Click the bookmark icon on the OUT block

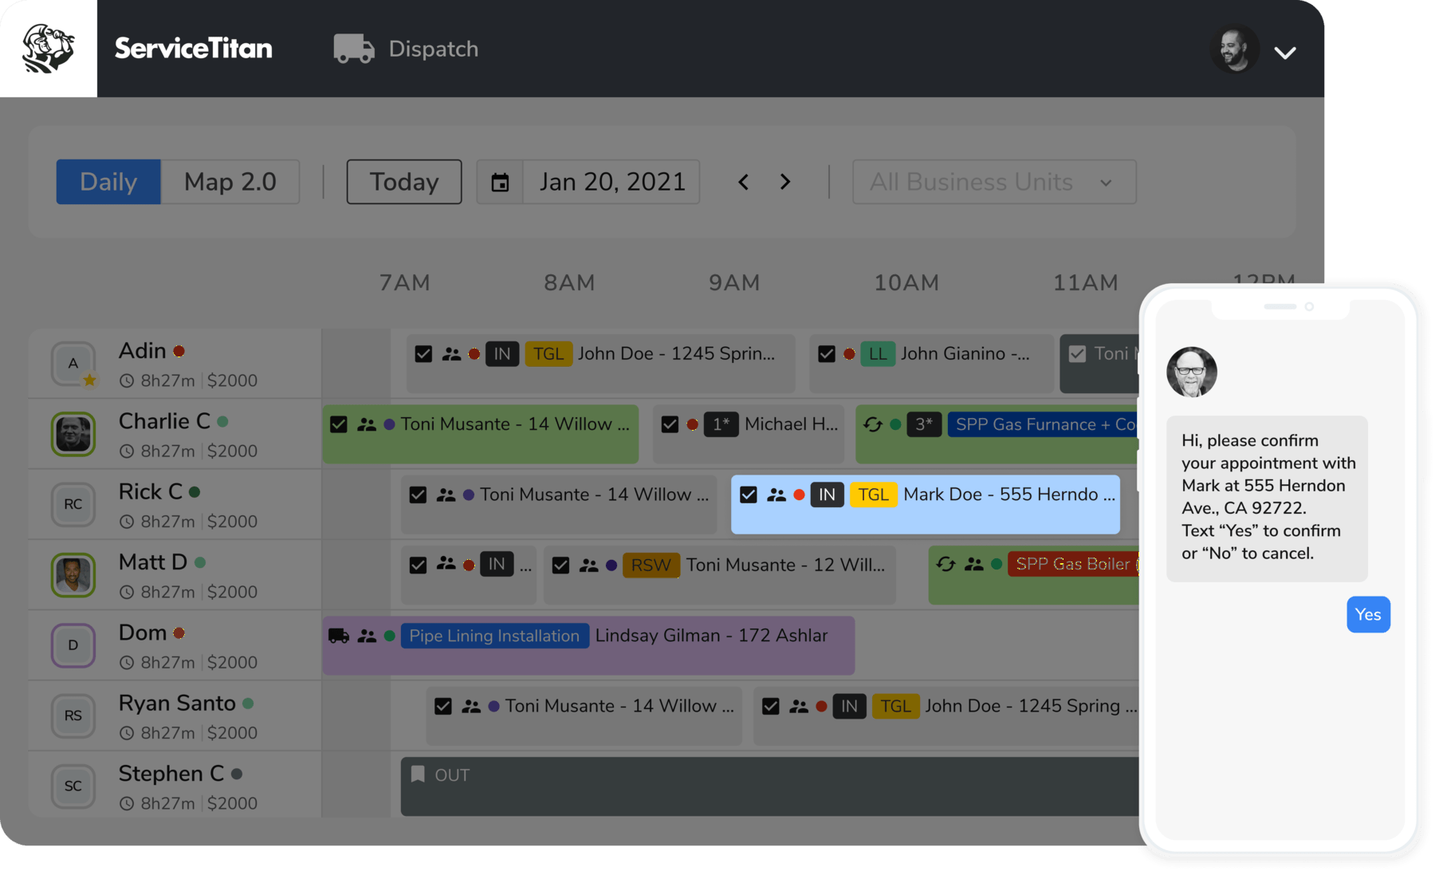click(418, 774)
